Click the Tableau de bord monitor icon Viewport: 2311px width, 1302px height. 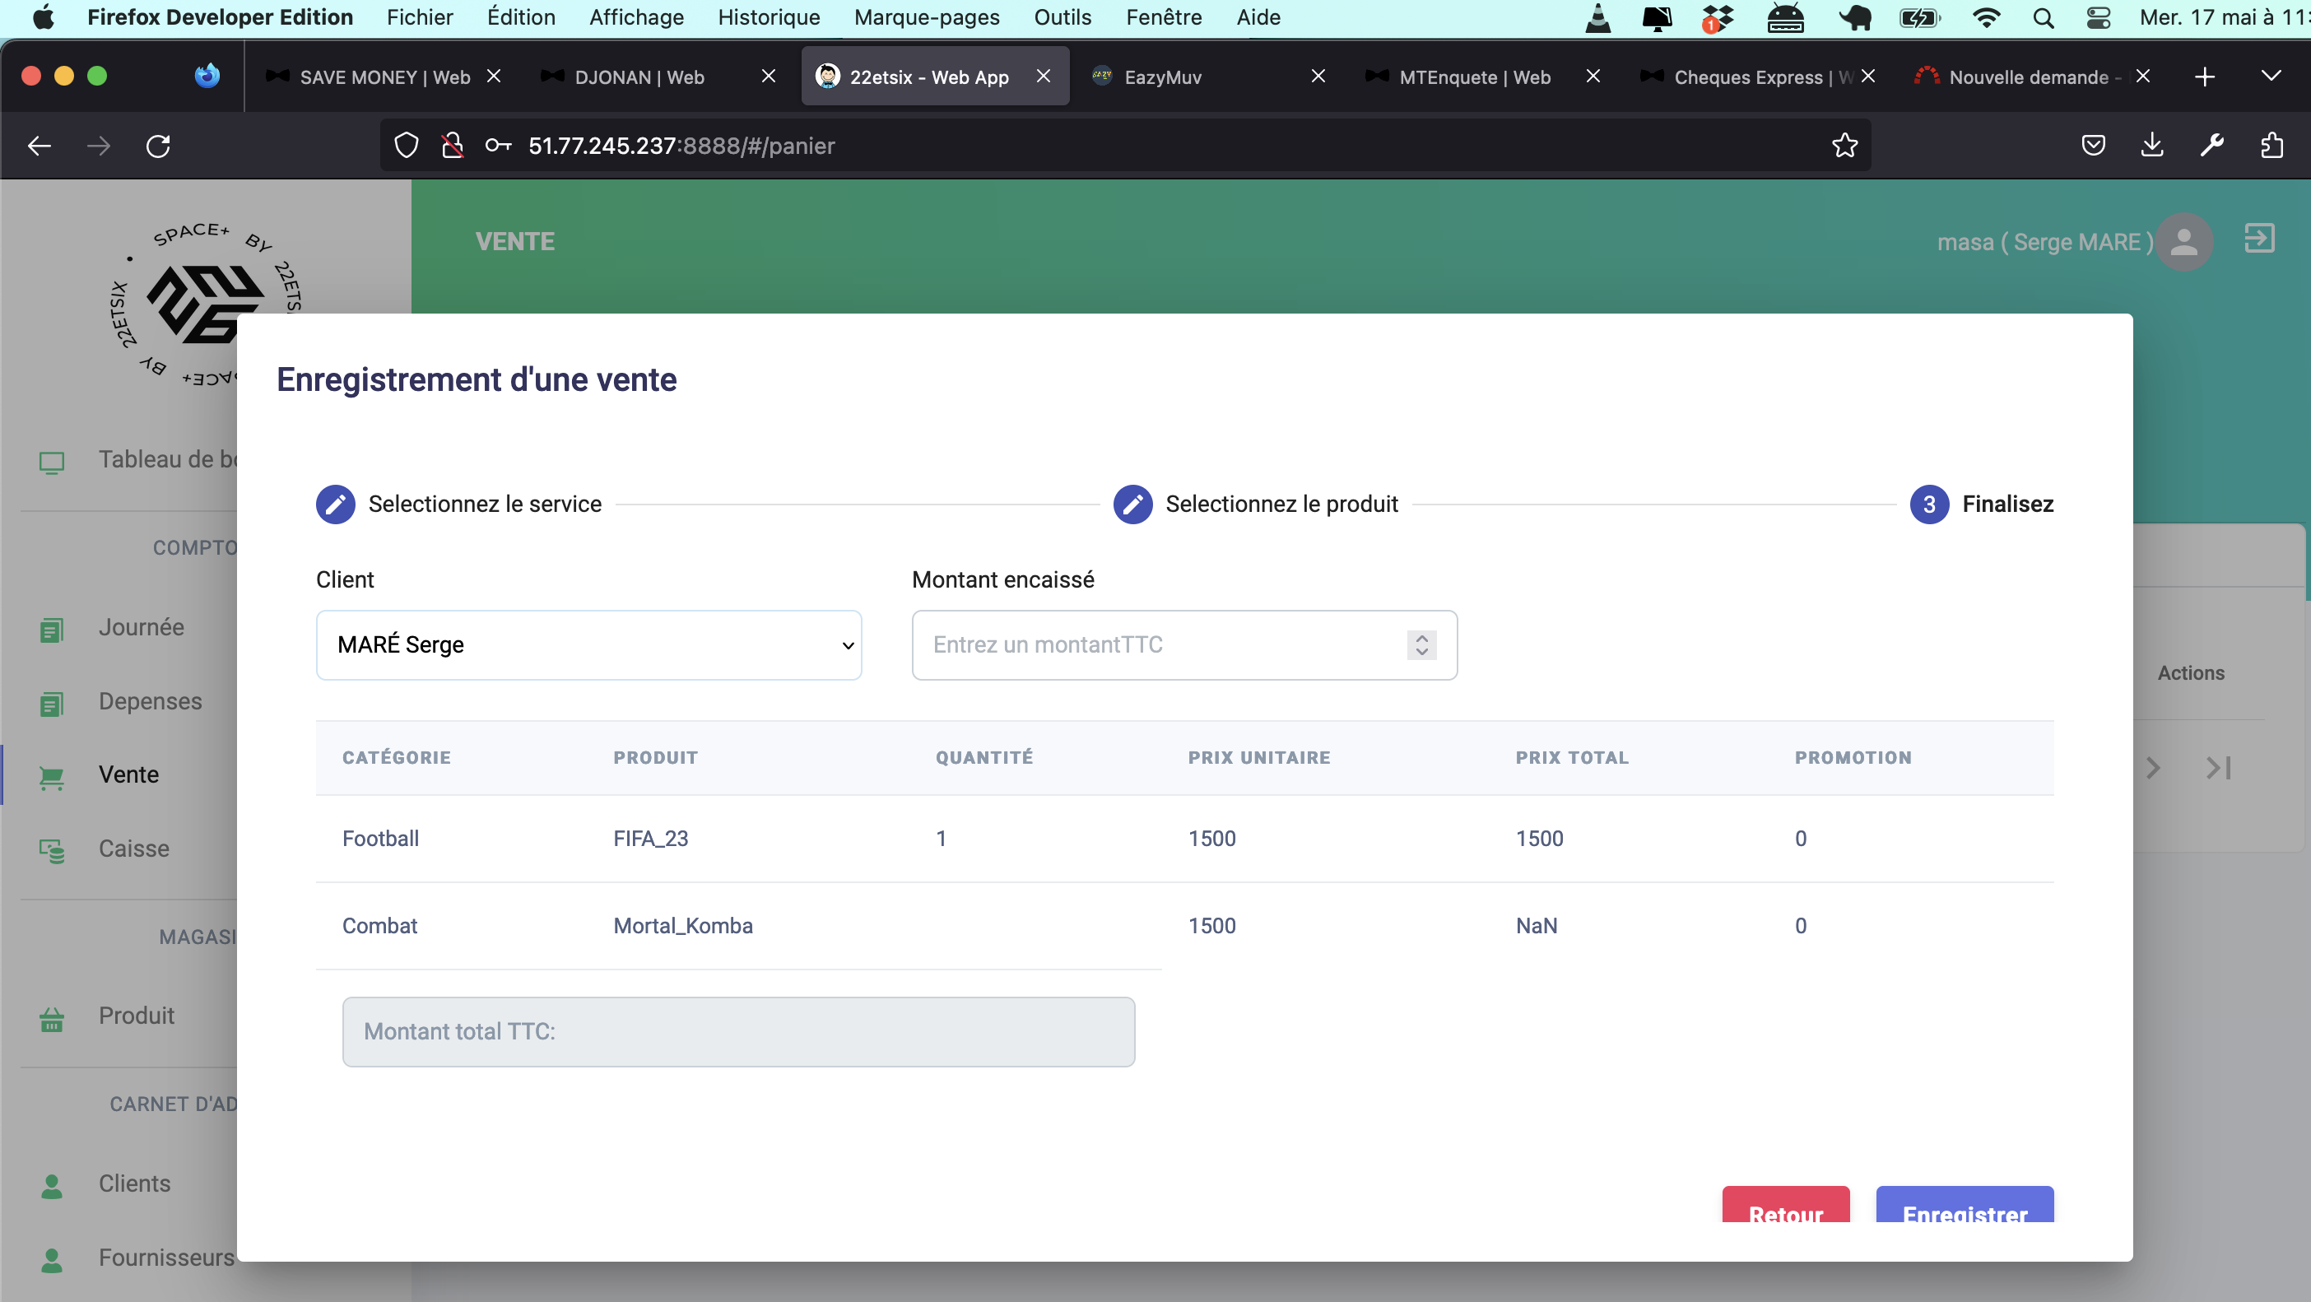(51, 462)
